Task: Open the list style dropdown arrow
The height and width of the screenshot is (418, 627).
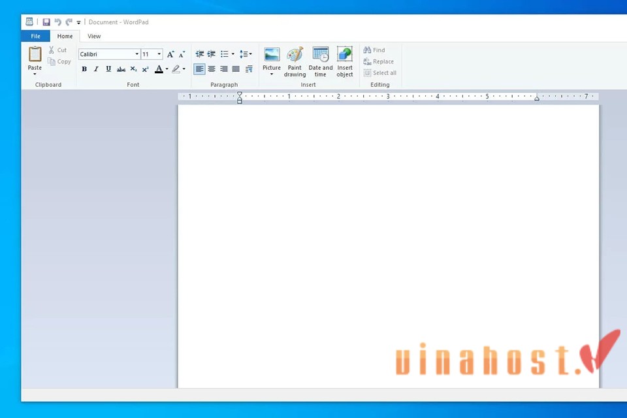Action: [x=233, y=54]
